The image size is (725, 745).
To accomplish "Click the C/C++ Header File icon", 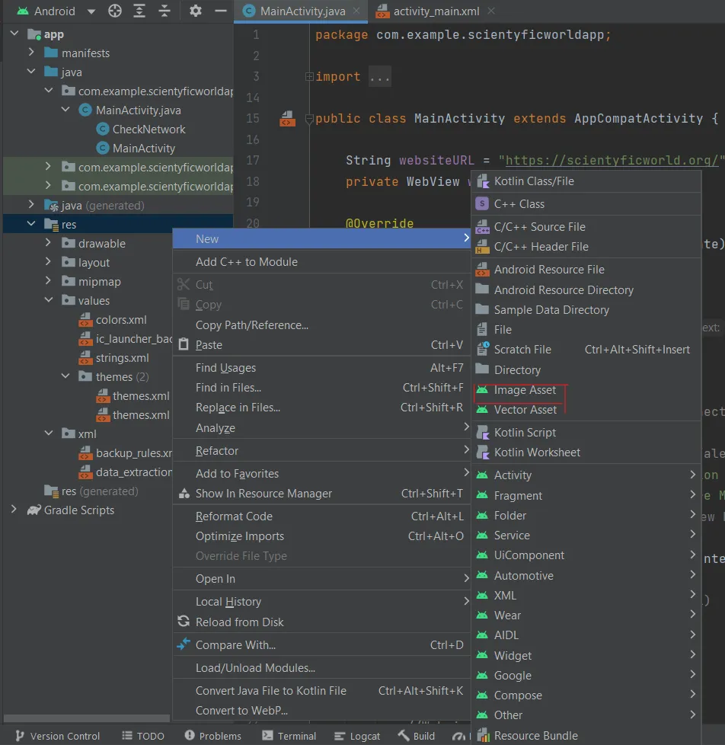I will click(482, 247).
